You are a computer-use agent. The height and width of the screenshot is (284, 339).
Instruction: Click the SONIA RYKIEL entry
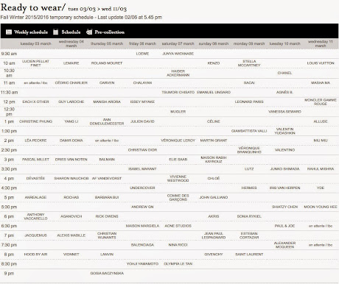tap(249, 216)
